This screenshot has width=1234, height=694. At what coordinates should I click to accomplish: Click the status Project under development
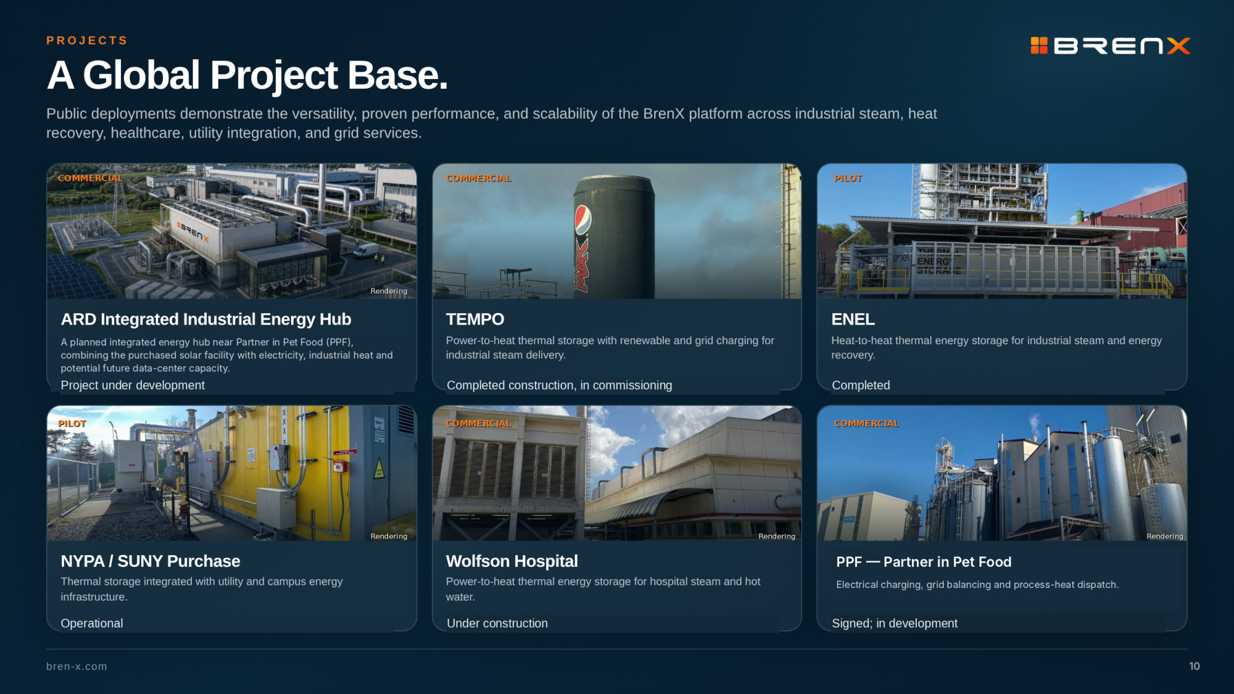click(133, 386)
